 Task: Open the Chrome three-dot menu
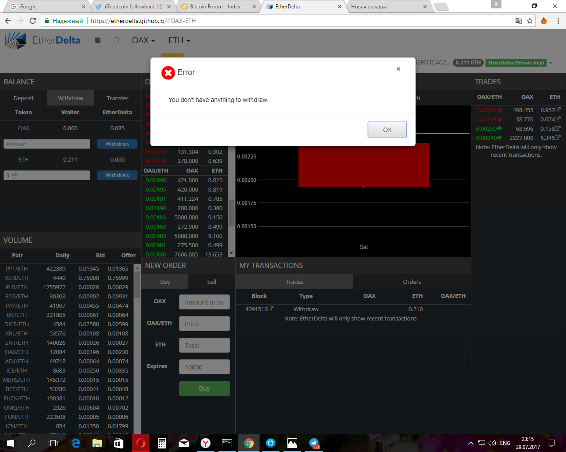558,21
